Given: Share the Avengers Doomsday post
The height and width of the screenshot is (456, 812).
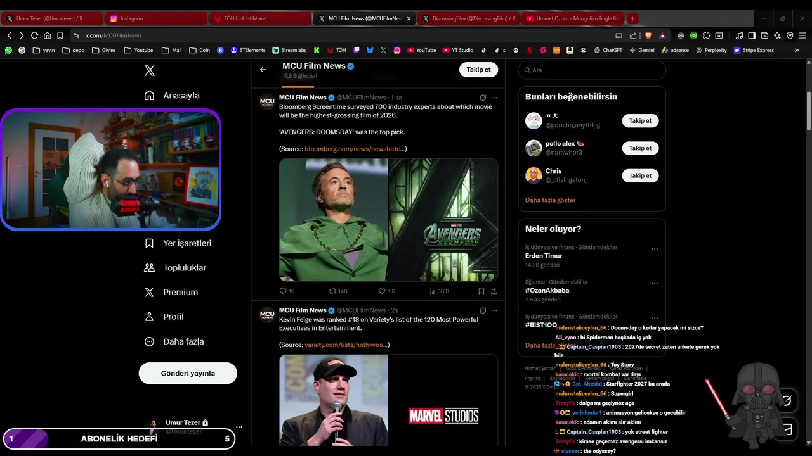Looking at the screenshot, I should 494,291.
